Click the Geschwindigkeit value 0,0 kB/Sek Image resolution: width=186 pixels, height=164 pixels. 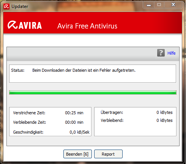click(79, 132)
